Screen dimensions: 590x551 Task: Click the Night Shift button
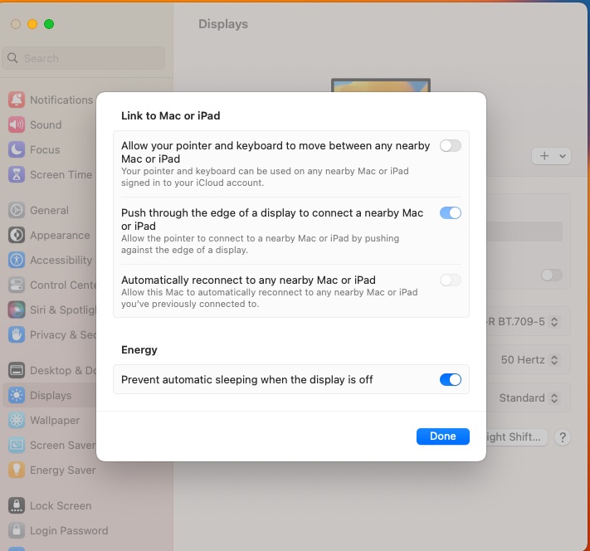coord(516,437)
